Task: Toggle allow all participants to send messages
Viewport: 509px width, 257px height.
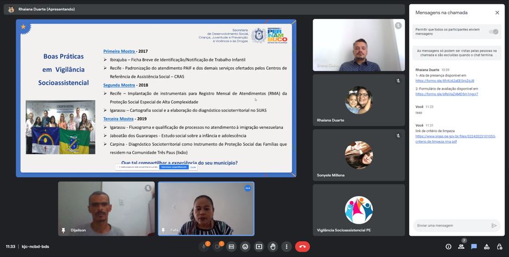Action: 493,32
